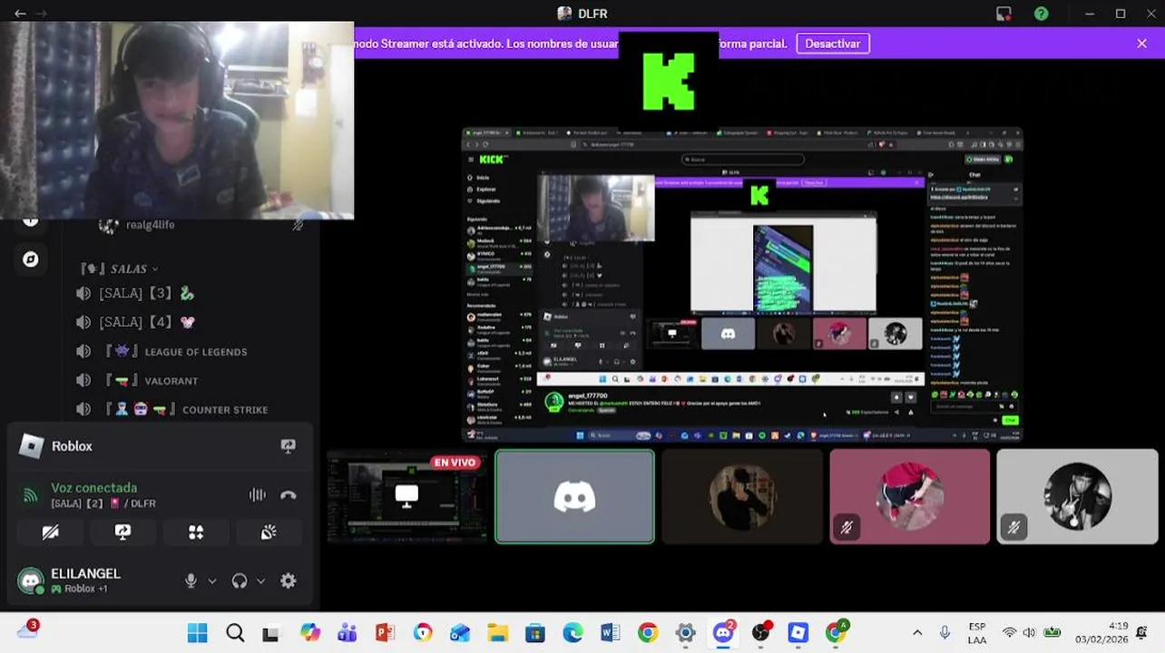Dismiss the Streamer mode banner with X
The height and width of the screenshot is (653, 1165).
(x=1141, y=44)
